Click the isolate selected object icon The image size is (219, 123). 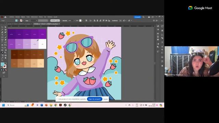pyautogui.click(x=120, y=20)
